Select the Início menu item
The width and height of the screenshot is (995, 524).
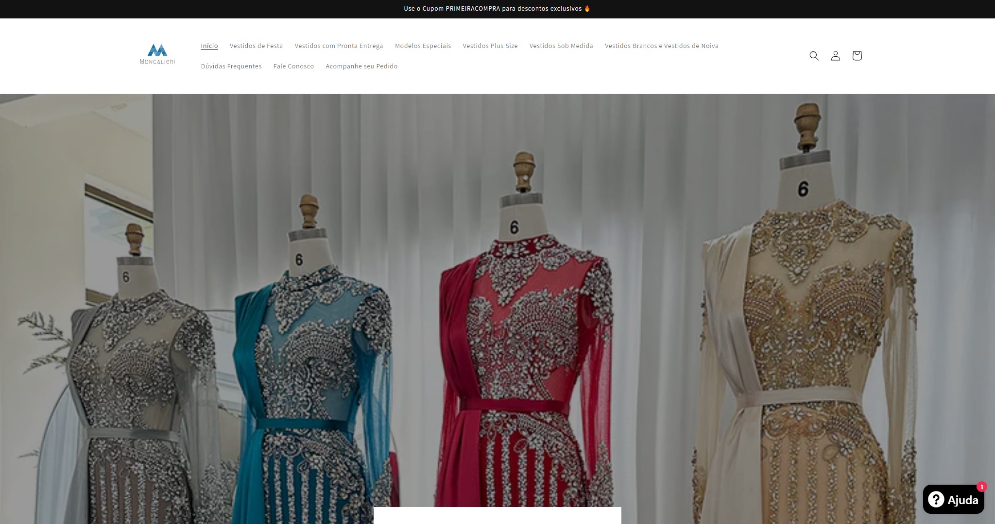click(x=209, y=46)
